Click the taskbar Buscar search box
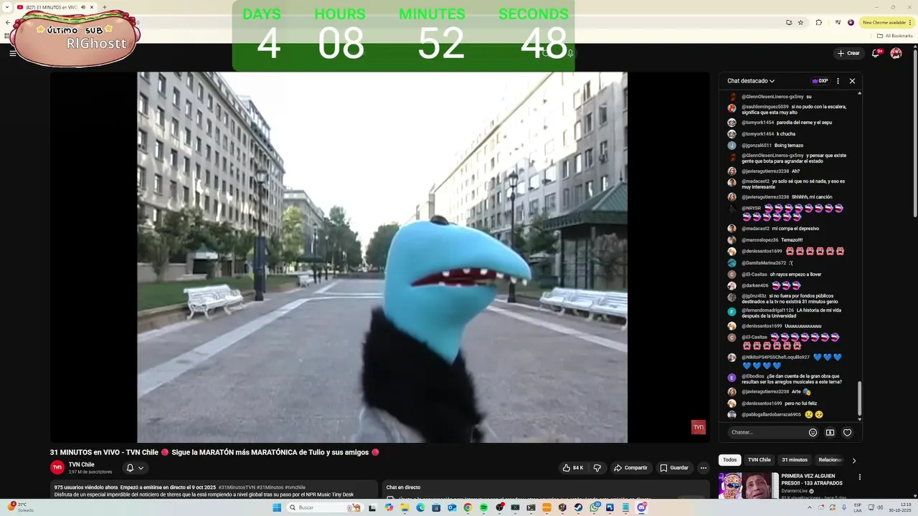The height and width of the screenshot is (516, 918). [324, 507]
